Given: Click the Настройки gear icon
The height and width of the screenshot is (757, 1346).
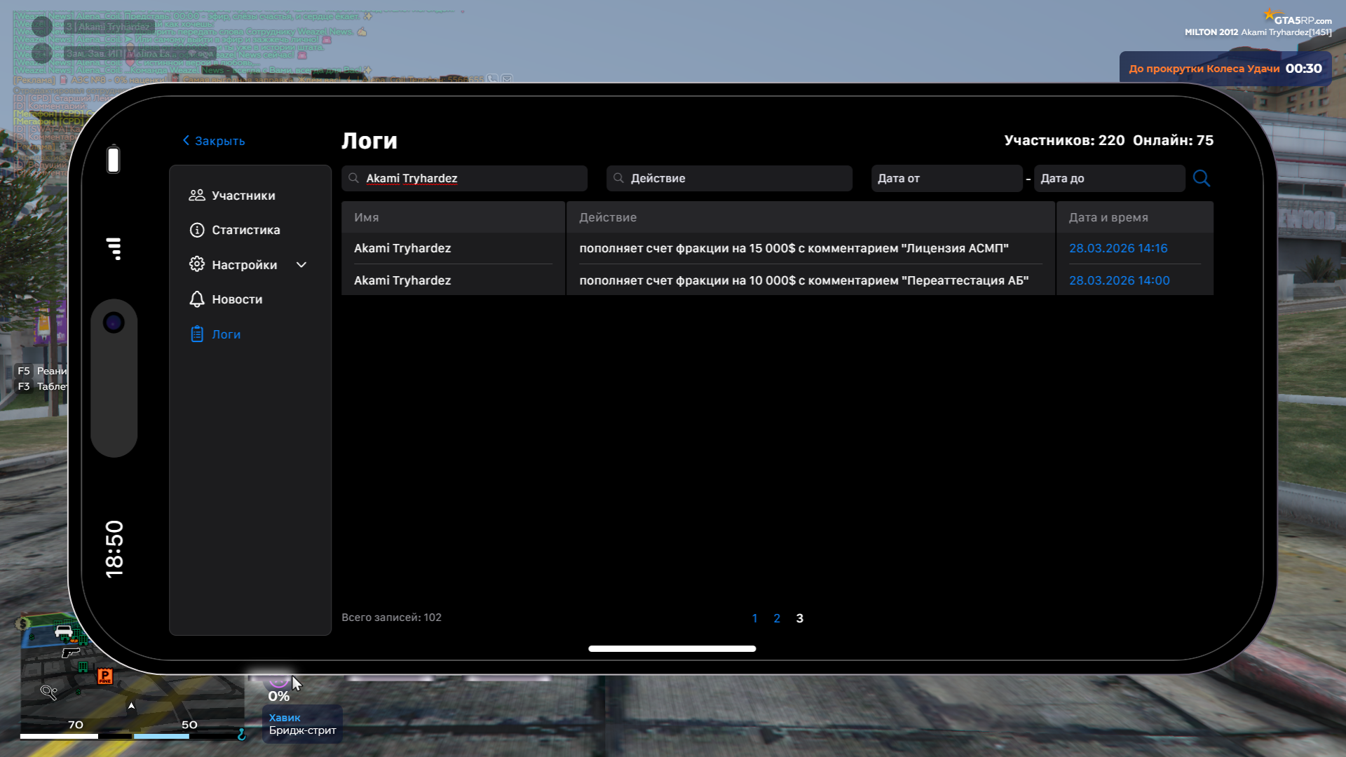Looking at the screenshot, I should 197,264.
